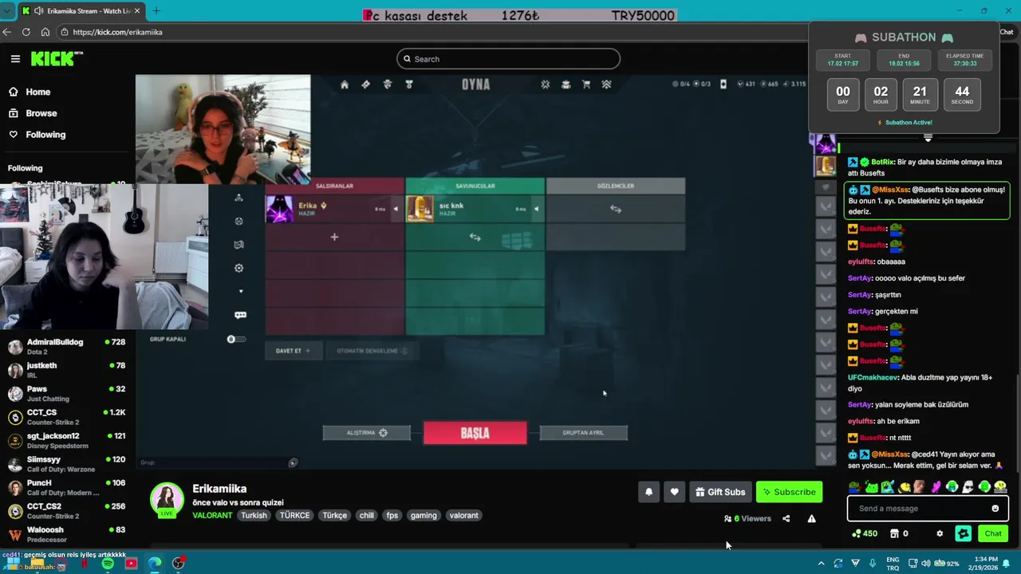Click ALIŞTIRMA button
Image resolution: width=1021 pixels, height=574 pixels.
click(x=366, y=433)
